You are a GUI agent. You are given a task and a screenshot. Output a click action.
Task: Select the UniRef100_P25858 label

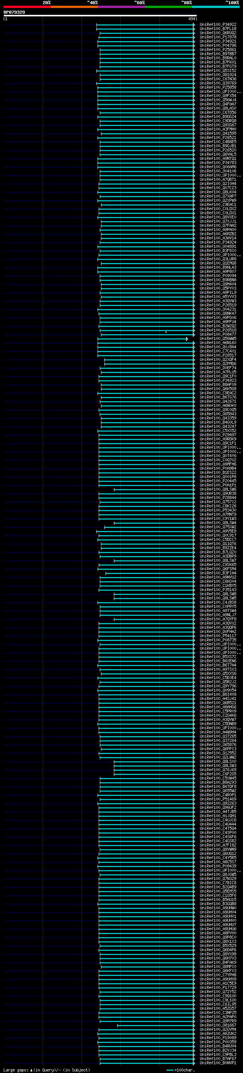pyautogui.click(x=218, y=88)
